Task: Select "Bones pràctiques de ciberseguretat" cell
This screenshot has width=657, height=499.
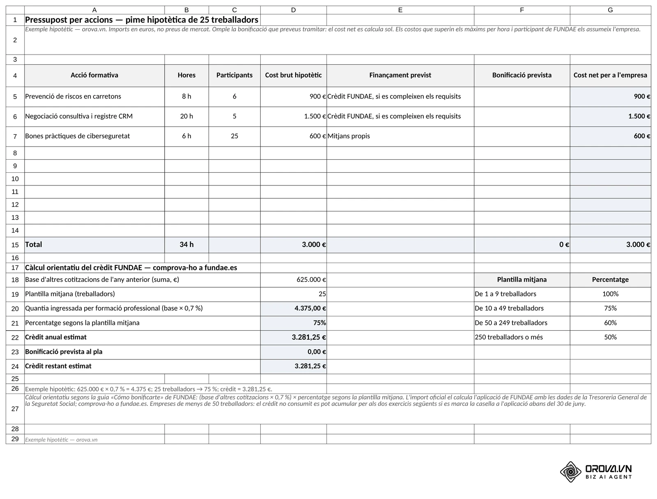Action: 94,136
